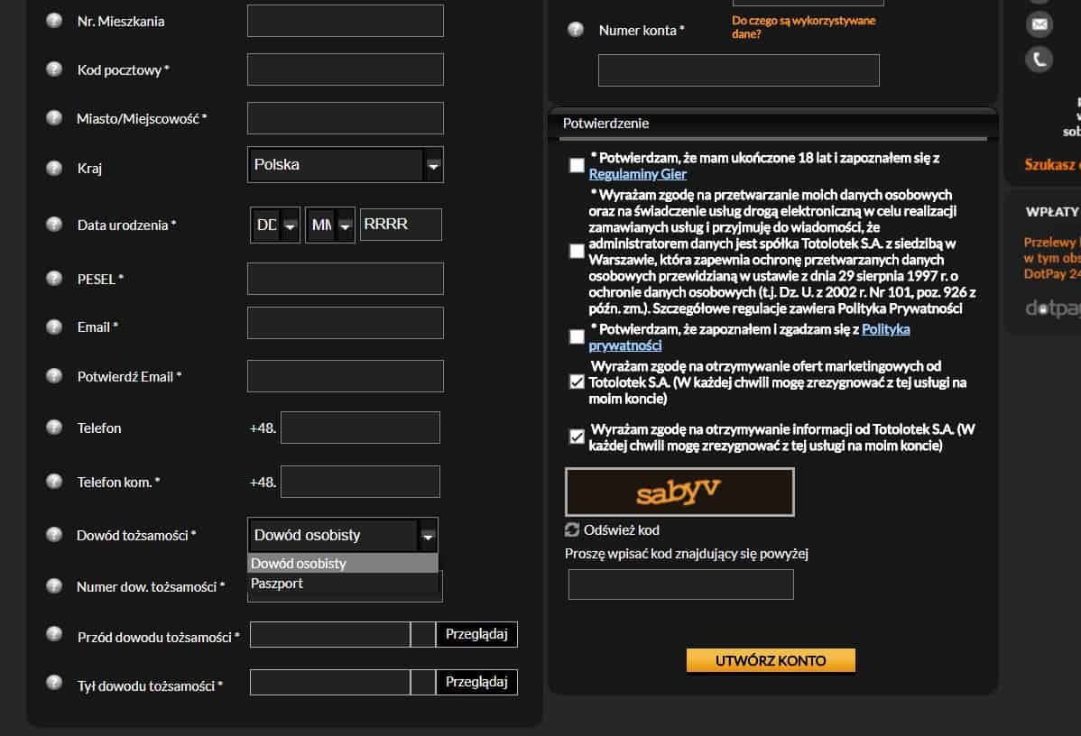Click the Telefon kom. input field
Screen dimensions: 1081x736
point(360,481)
